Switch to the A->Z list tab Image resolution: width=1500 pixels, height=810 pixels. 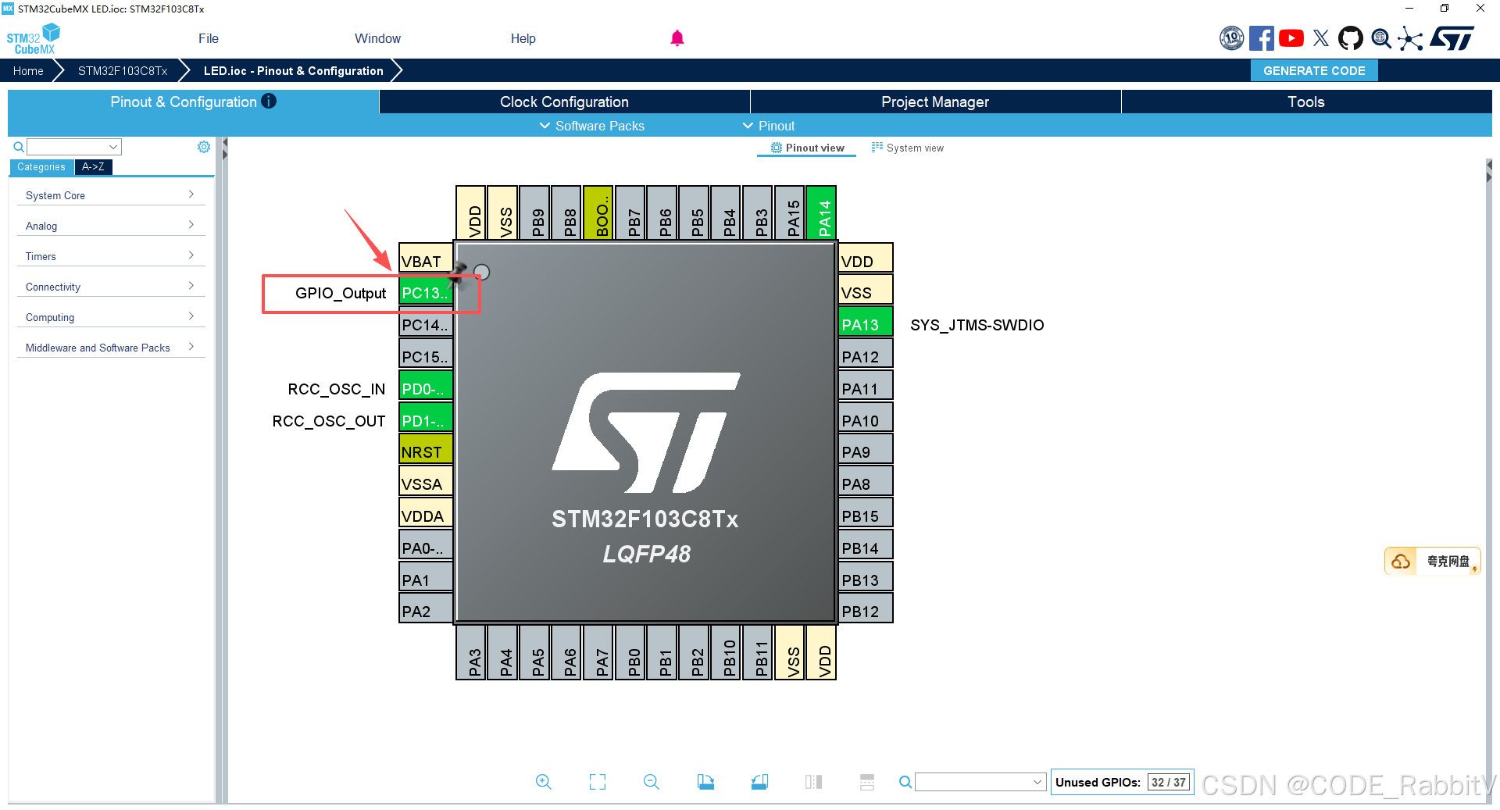point(94,166)
